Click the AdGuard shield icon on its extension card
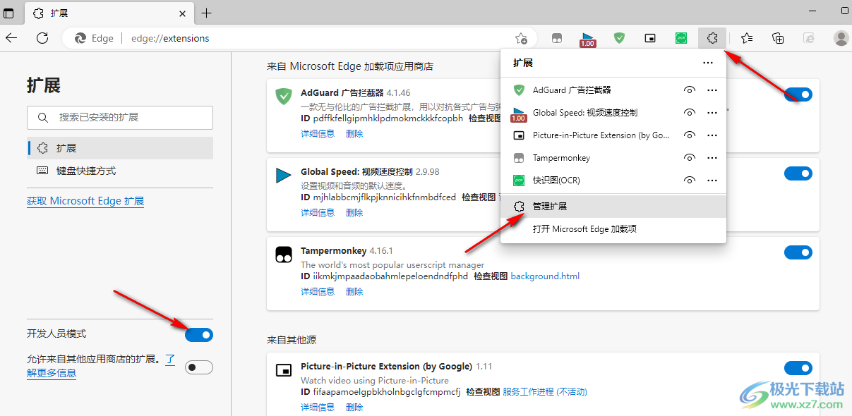Image resolution: width=852 pixels, height=416 pixels. click(x=284, y=96)
